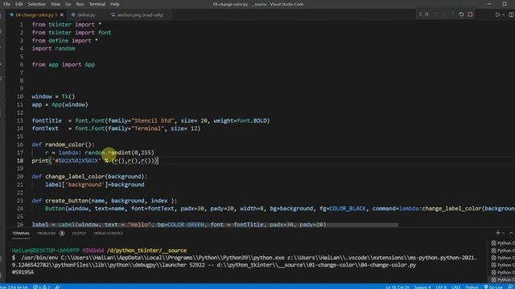Grab the debug toolbar drag handle
Image resolution: width=515 pixels, height=289 pixels.
tap(420, 14)
